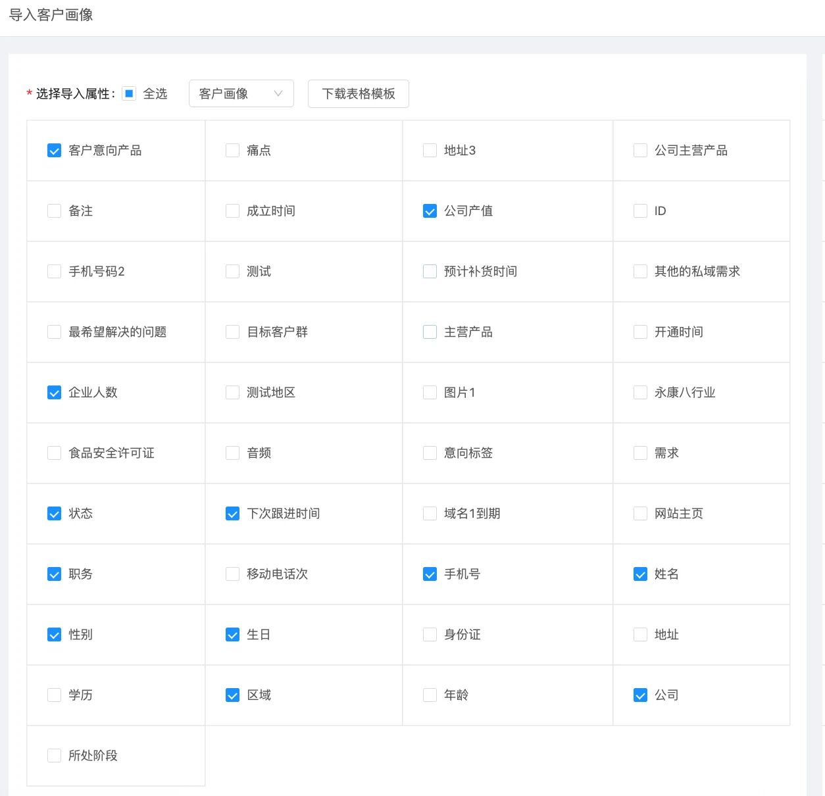
Task: Uncheck the 姓名 checkbox
Action: tap(640, 574)
